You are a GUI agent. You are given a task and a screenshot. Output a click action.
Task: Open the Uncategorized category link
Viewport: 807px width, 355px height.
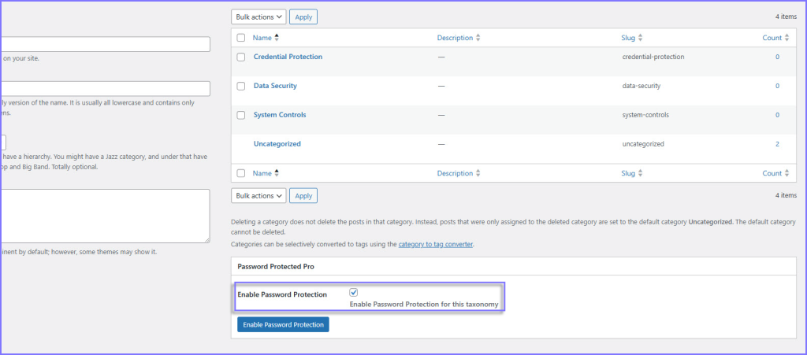pyautogui.click(x=277, y=144)
